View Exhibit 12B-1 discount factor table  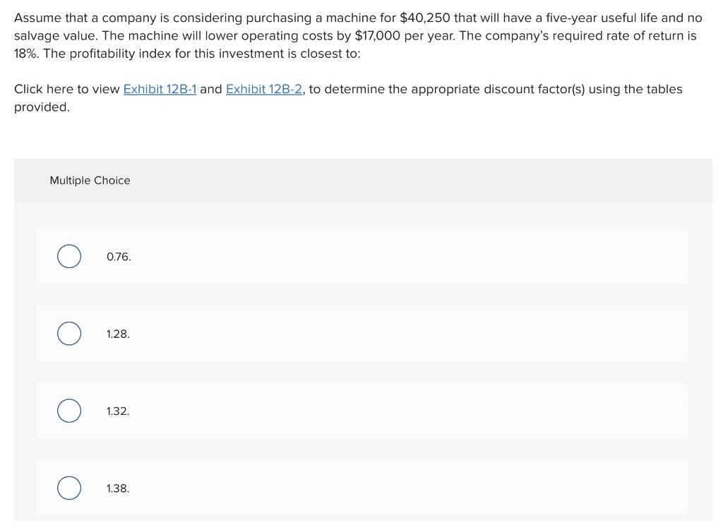[160, 89]
